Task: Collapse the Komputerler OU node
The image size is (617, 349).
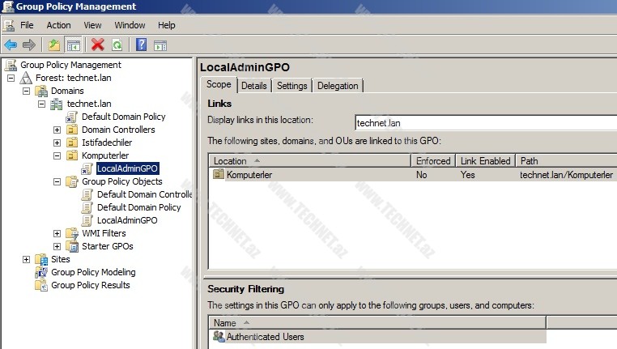Action: point(57,155)
